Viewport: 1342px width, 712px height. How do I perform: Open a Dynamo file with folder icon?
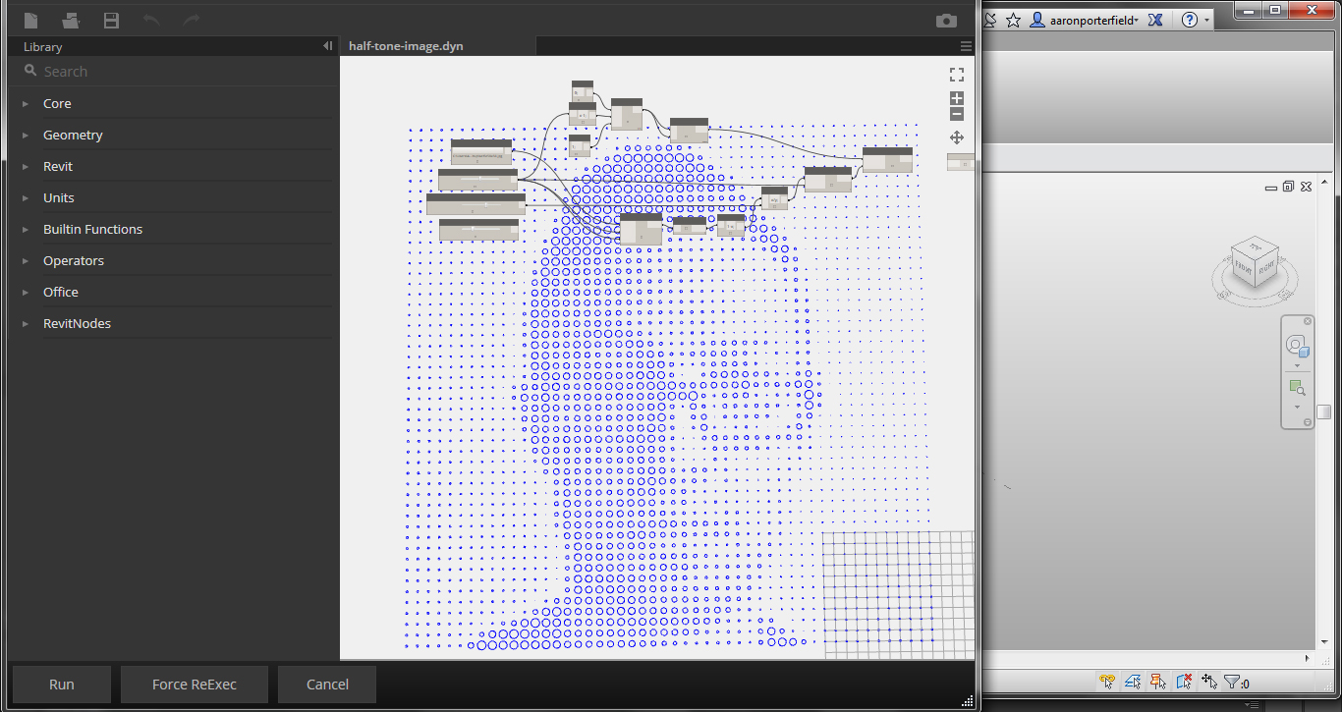click(x=71, y=20)
